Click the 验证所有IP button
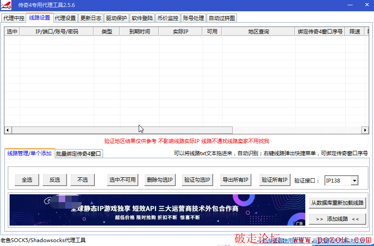Viewport: 374px width, 246px height. tap(274, 180)
